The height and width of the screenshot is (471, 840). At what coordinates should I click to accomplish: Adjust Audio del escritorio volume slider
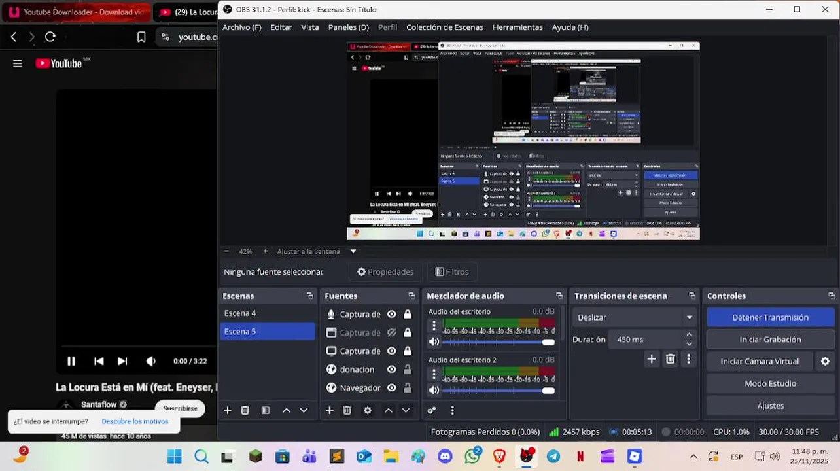[499, 341]
